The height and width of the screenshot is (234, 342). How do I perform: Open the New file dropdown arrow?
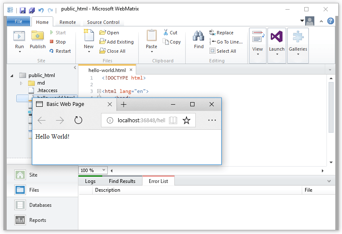(x=89, y=52)
